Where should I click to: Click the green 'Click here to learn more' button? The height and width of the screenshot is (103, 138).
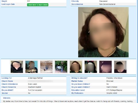point(38,5)
